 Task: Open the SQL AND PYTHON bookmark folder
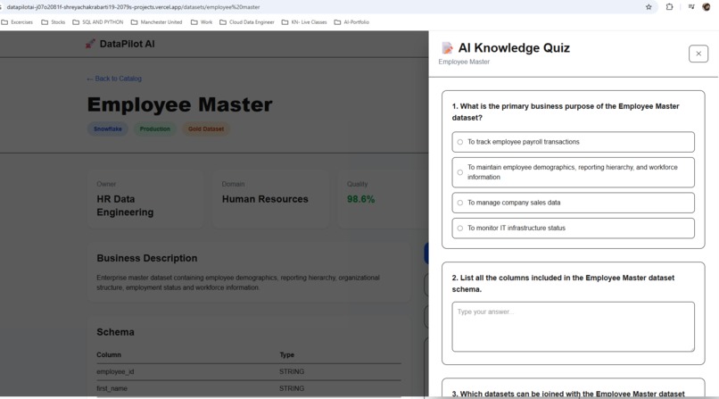pos(97,22)
